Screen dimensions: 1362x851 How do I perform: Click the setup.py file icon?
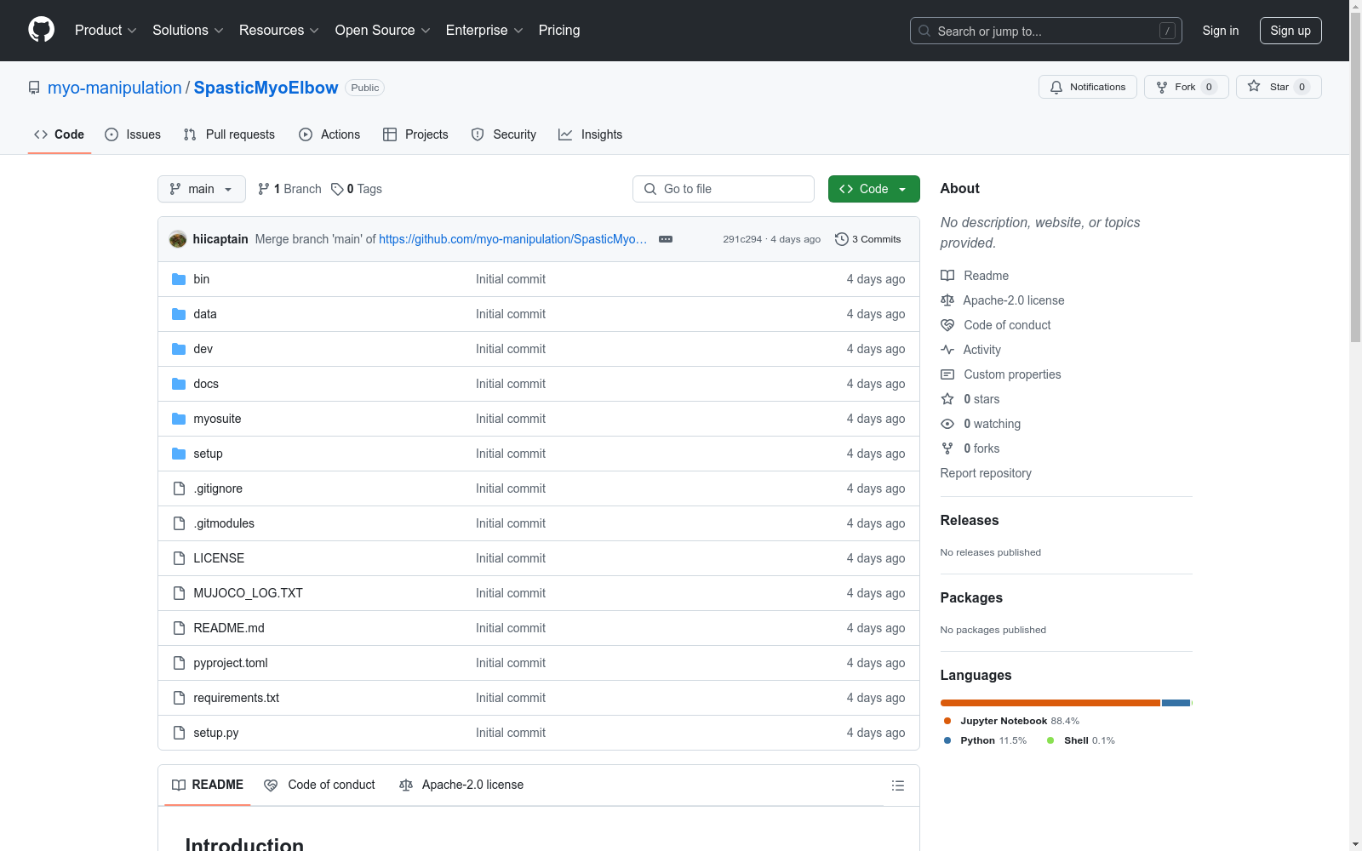[179, 733]
